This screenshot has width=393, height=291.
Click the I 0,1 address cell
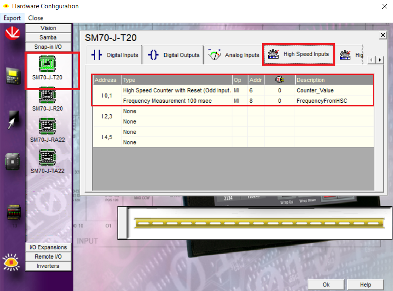(107, 95)
